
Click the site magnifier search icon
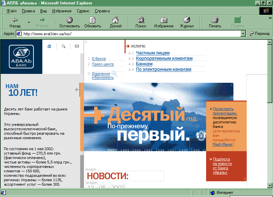63,47
